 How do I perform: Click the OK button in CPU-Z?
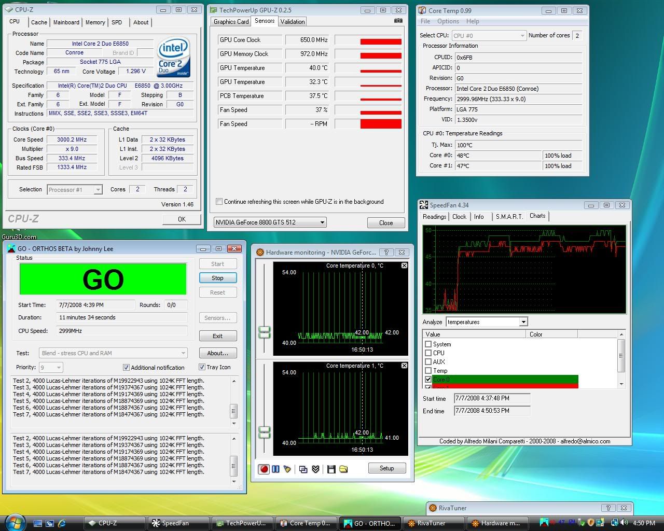pos(182,219)
